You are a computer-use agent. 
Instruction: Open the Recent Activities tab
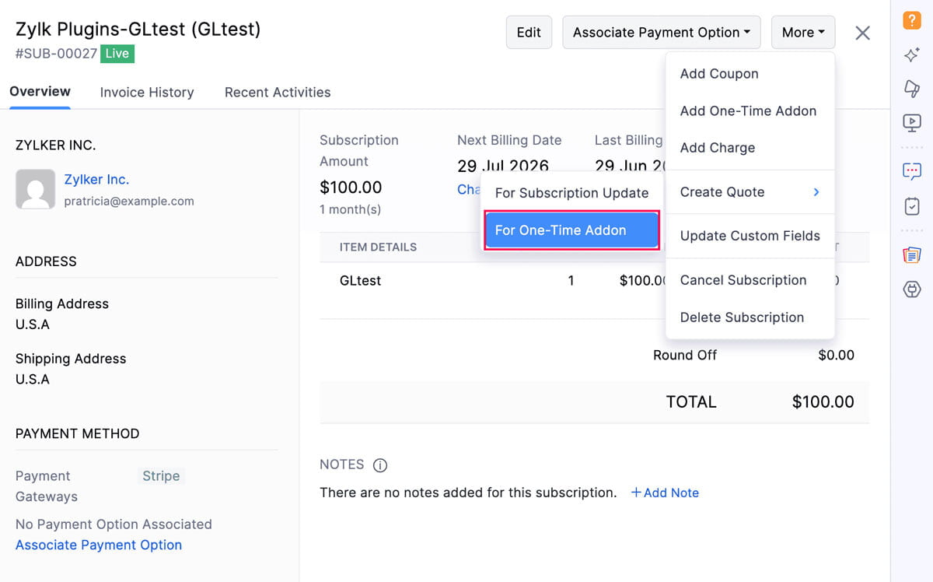click(x=278, y=93)
